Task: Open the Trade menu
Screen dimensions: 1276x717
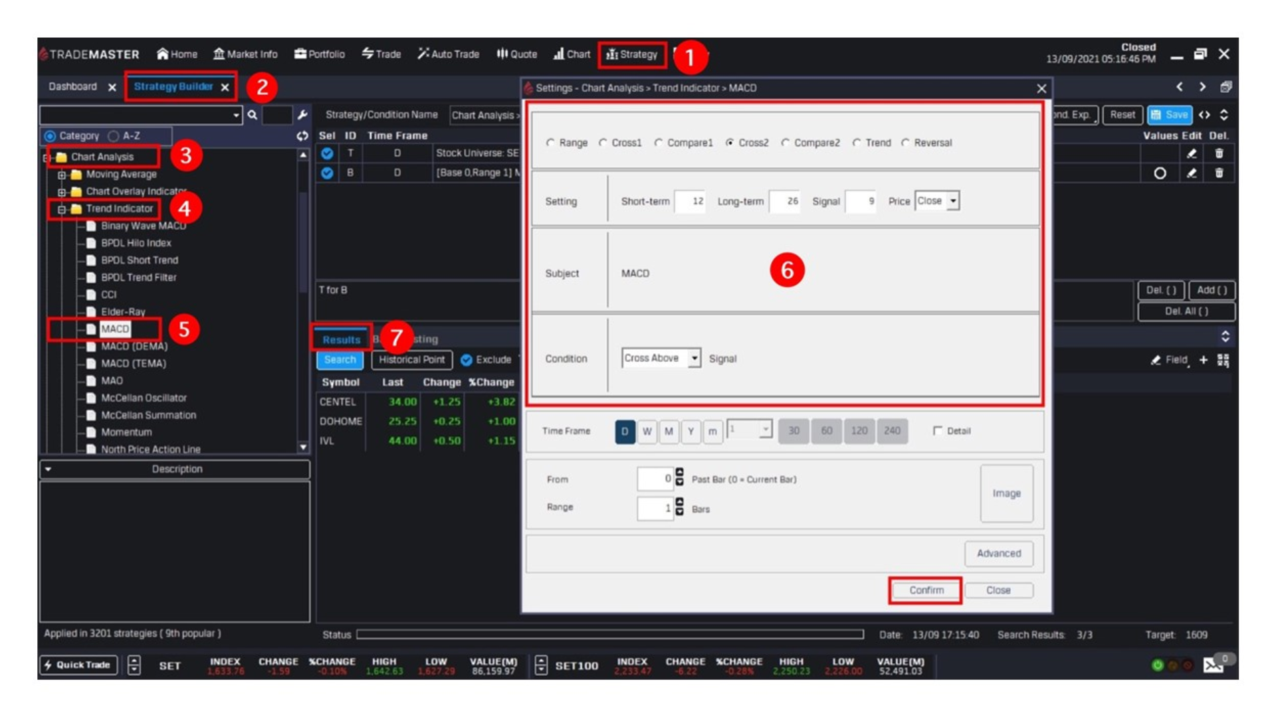Action: point(381,54)
